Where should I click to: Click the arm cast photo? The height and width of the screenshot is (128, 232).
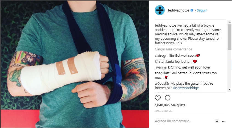coord(75,64)
